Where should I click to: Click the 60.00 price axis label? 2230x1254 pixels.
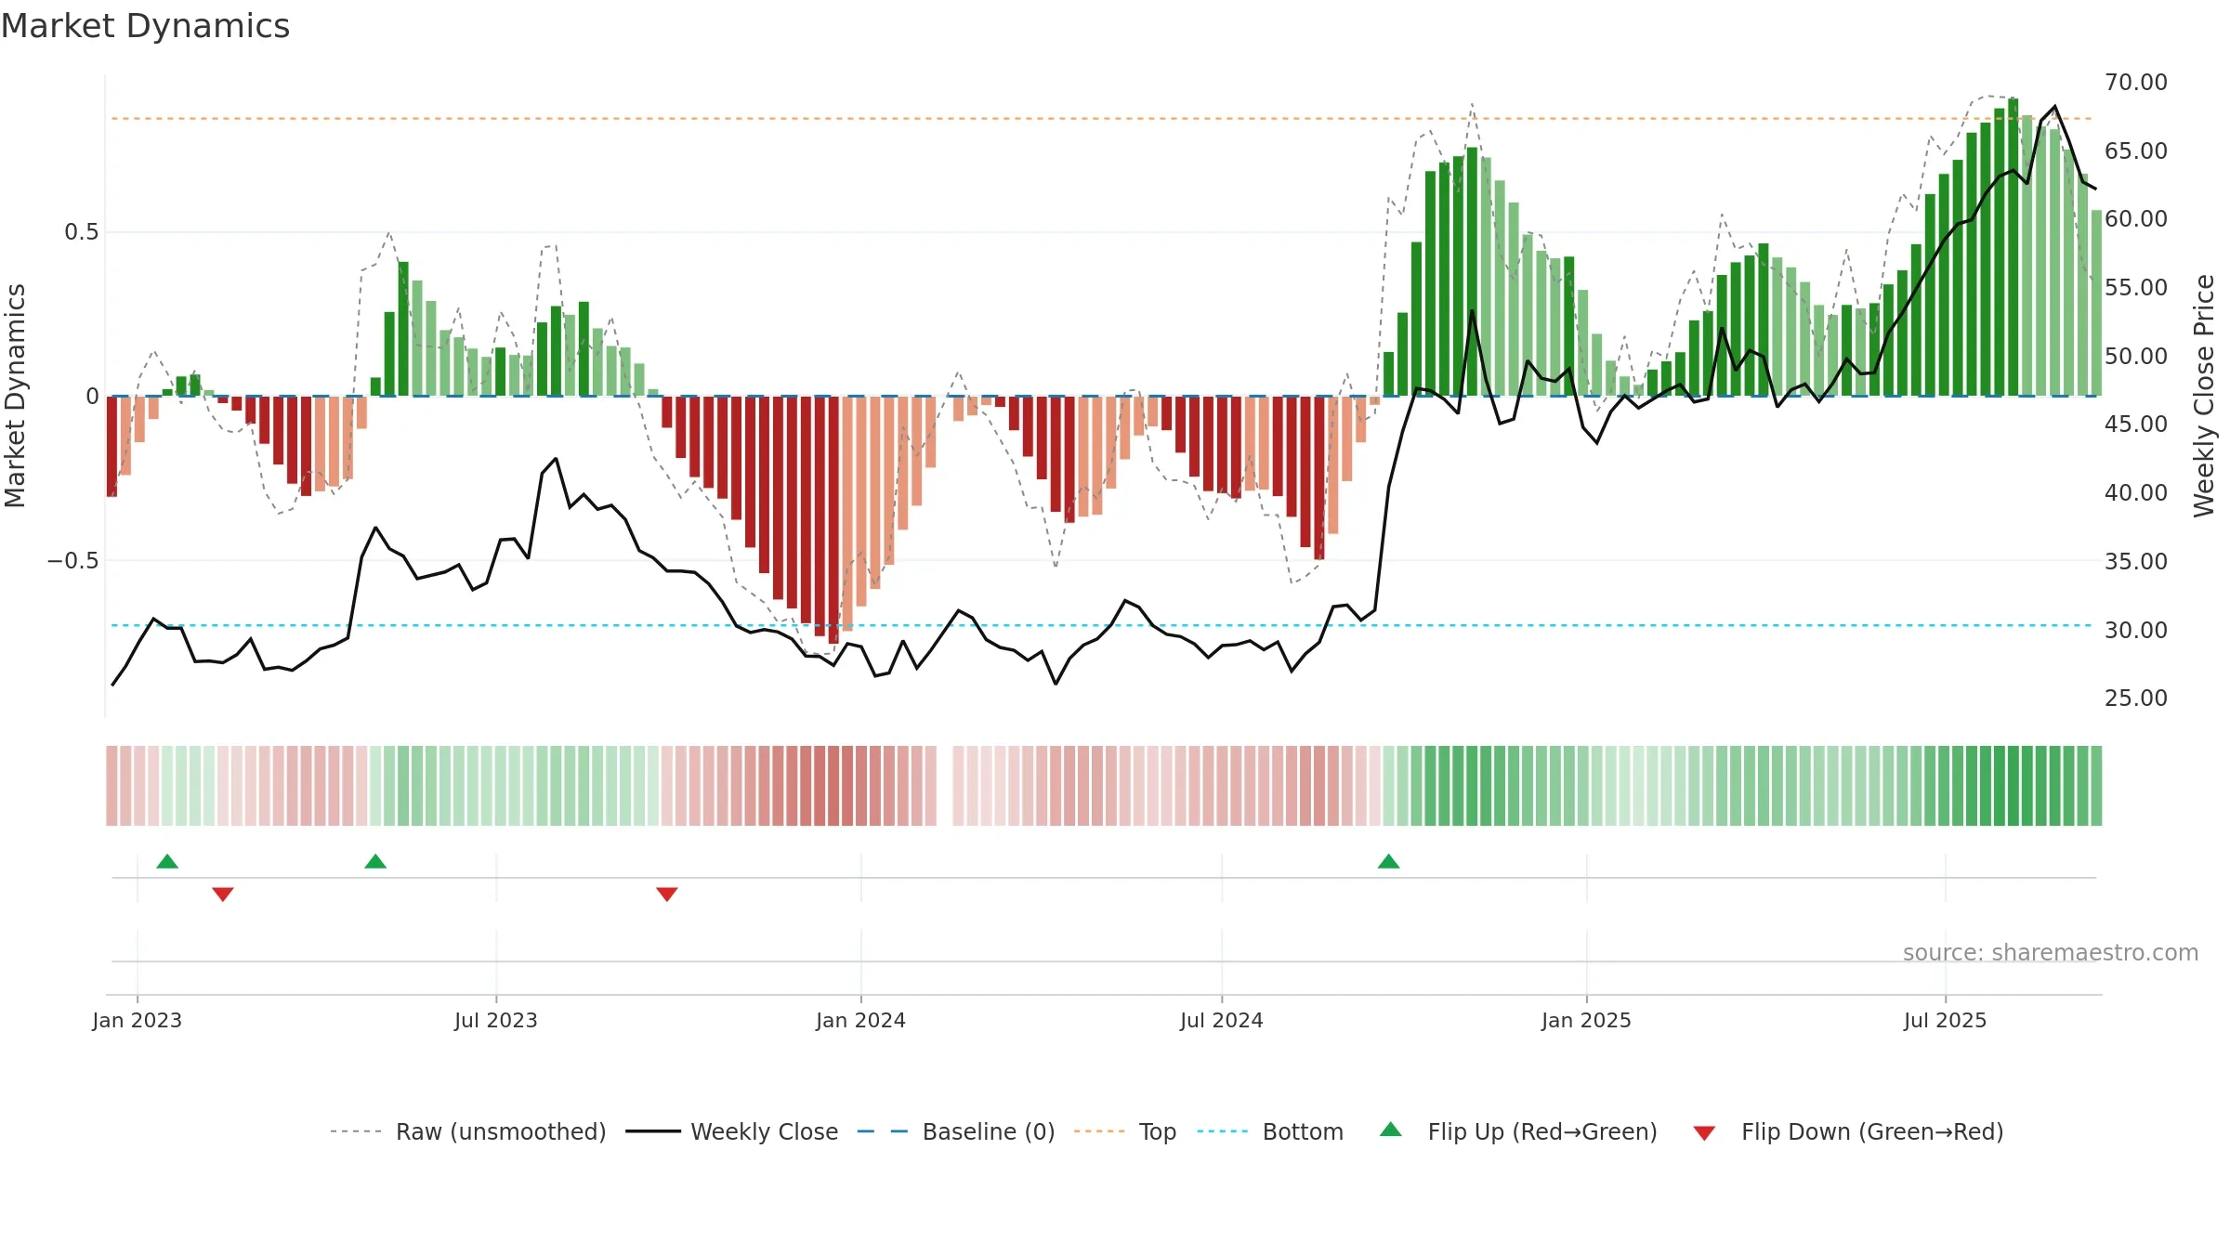point(2136,218)
